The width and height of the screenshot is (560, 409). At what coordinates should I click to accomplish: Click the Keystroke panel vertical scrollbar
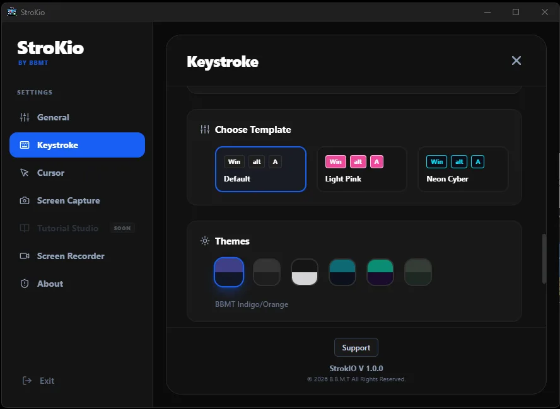pyautogui.click(x=544, y=258)
